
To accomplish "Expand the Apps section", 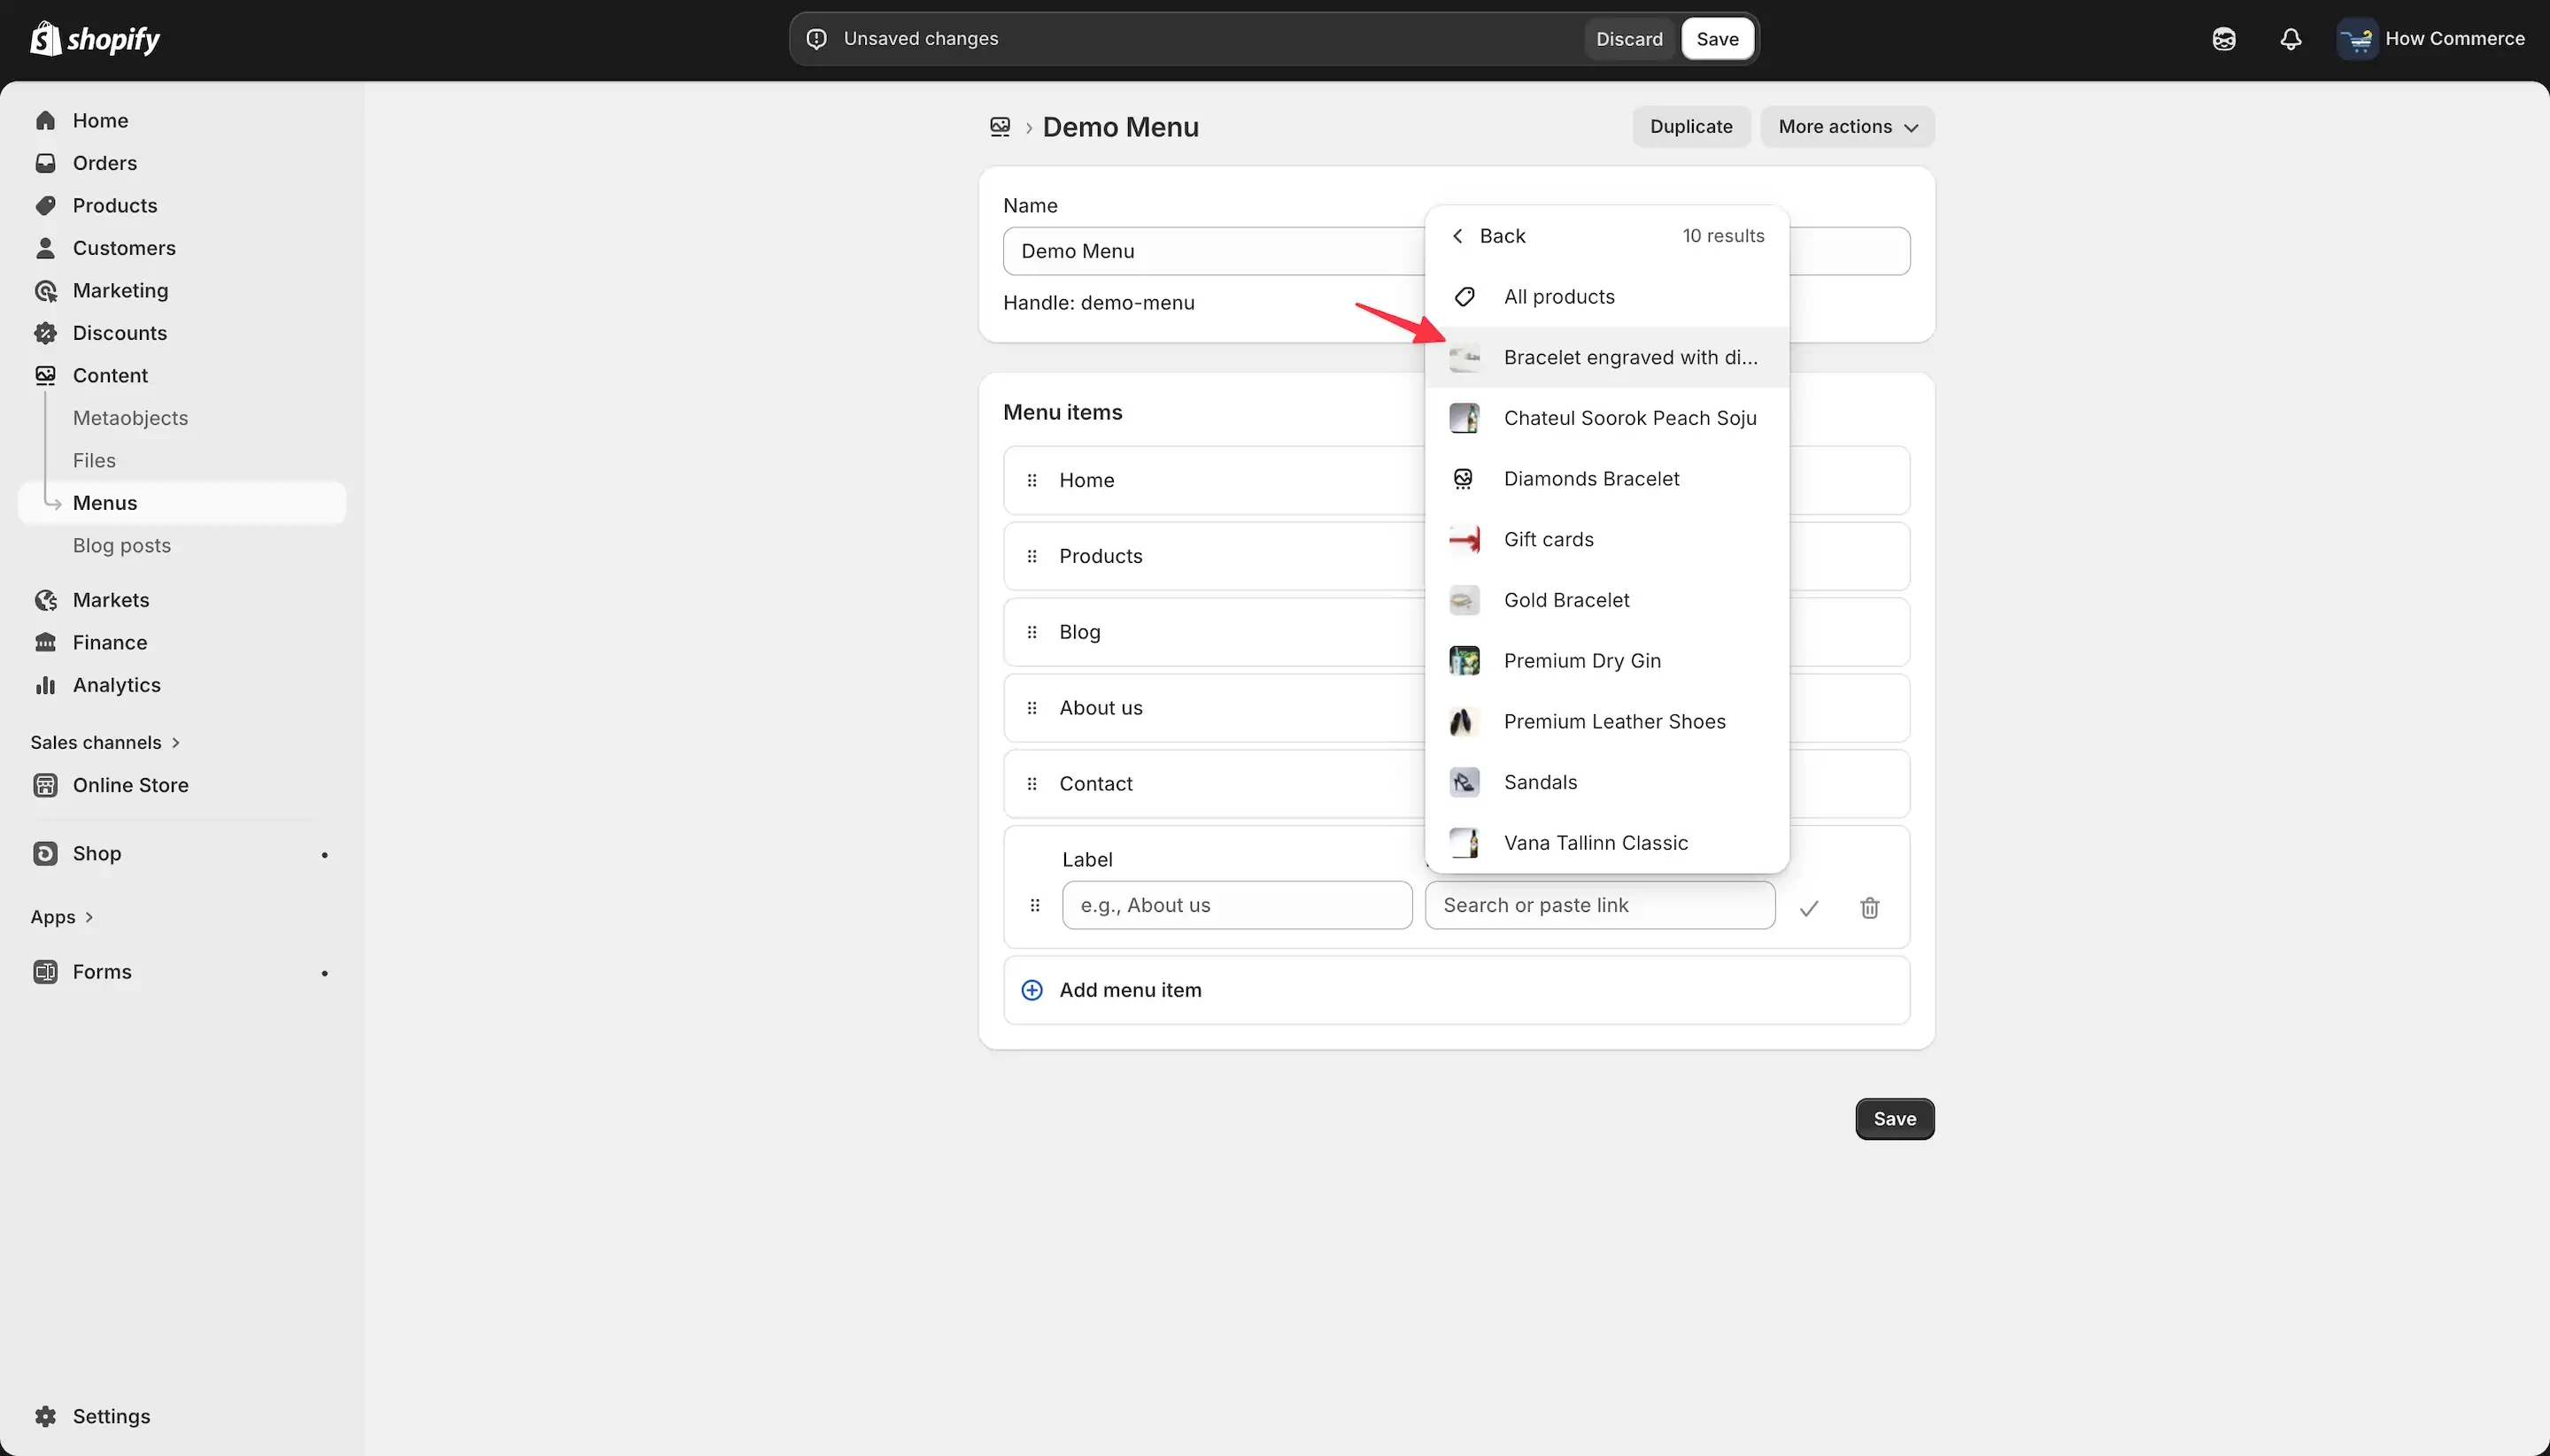I will 62,917.
